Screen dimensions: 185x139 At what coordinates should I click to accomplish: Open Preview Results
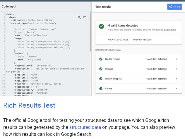[x=142, y=40]
